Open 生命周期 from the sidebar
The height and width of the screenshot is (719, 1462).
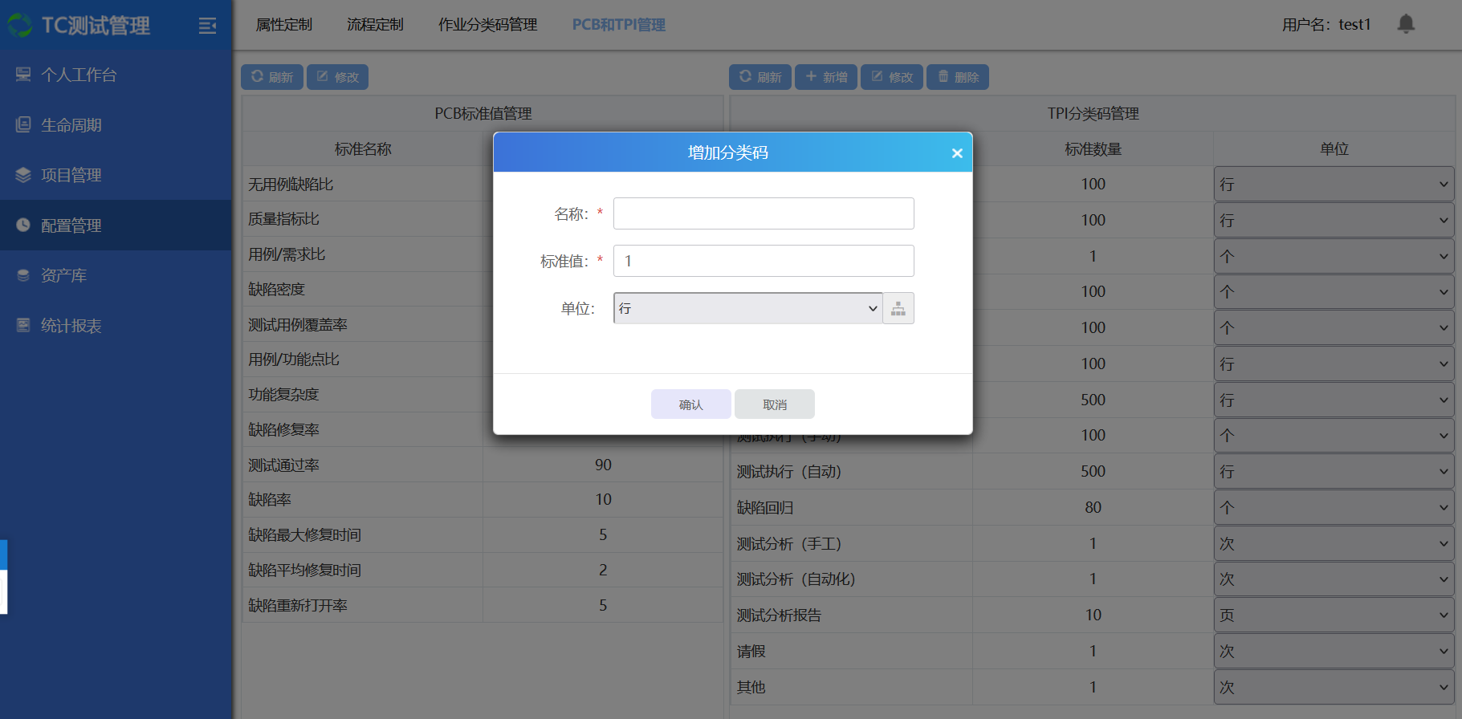71,125
